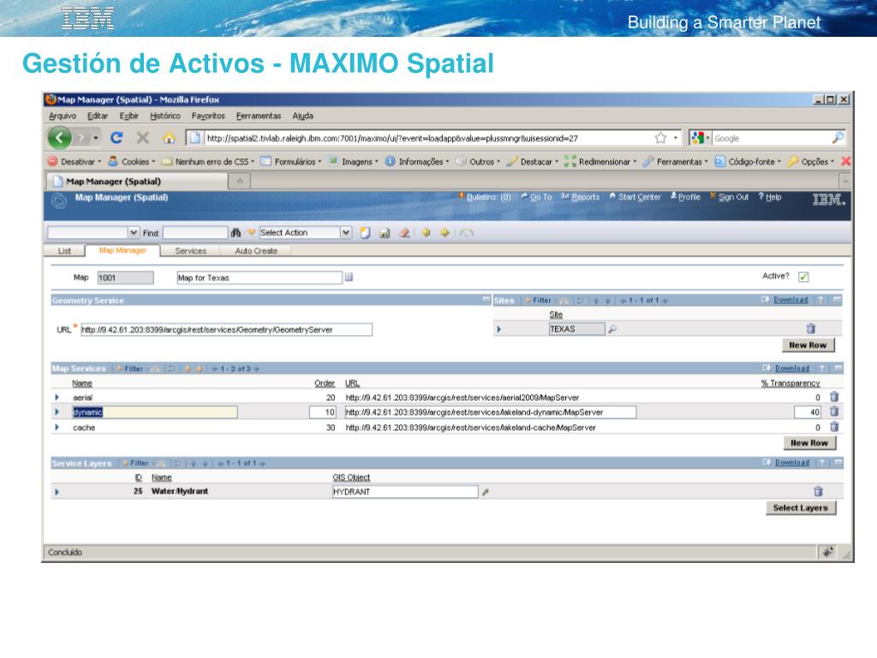Expand the dynamic map service row
This screenshot has height=658, width=877.
(57, 412)
